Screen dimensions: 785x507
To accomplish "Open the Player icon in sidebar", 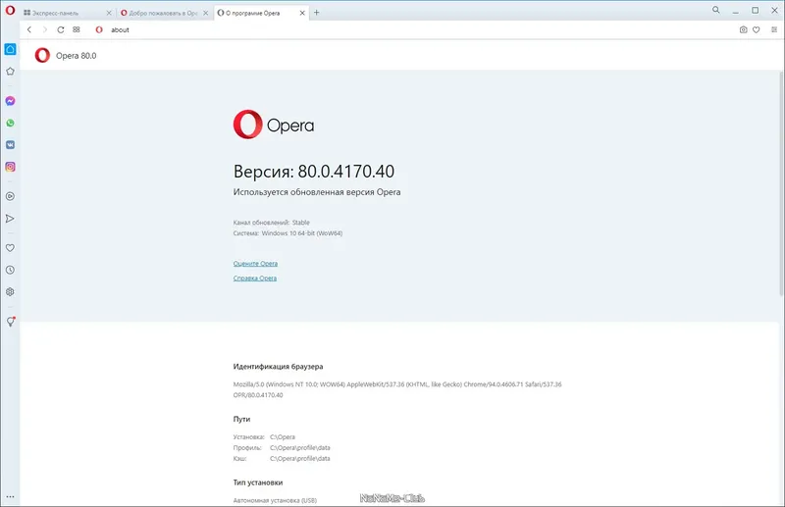I will (10, 196).
